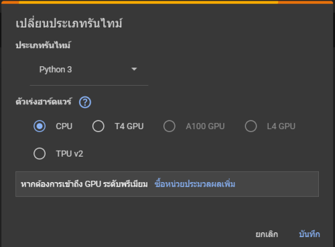Click the ประเภทรันไทม์ section label
Screen dimensions: 335x247
point(43,45)
